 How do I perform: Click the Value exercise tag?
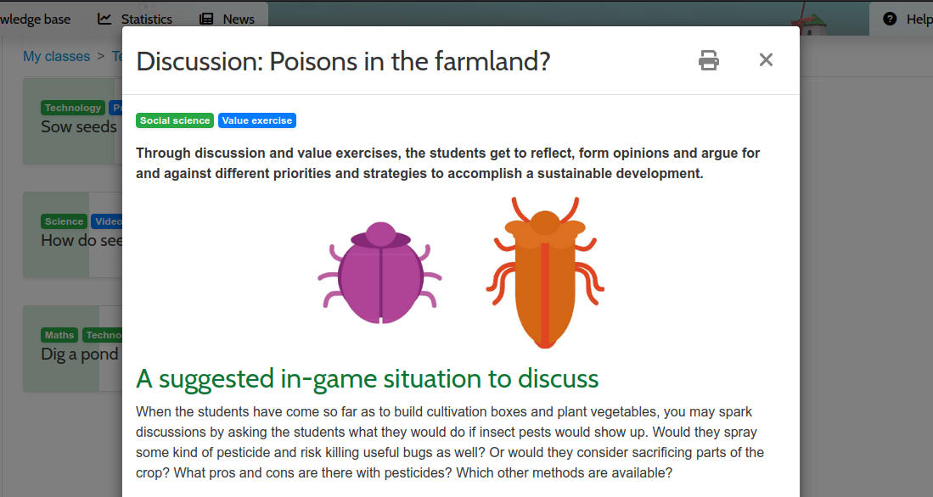pyautogui.click(x=257, y=120)
